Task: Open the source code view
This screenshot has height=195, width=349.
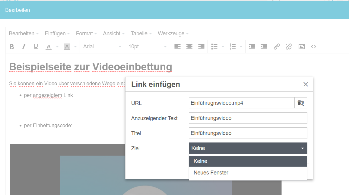Action: pos(313,46)
